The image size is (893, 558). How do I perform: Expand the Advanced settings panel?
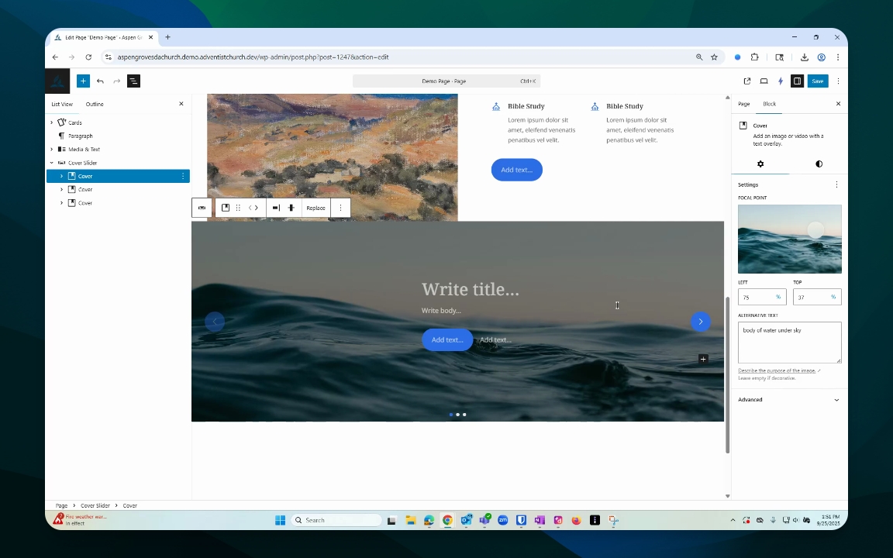[x=789, y=400]
